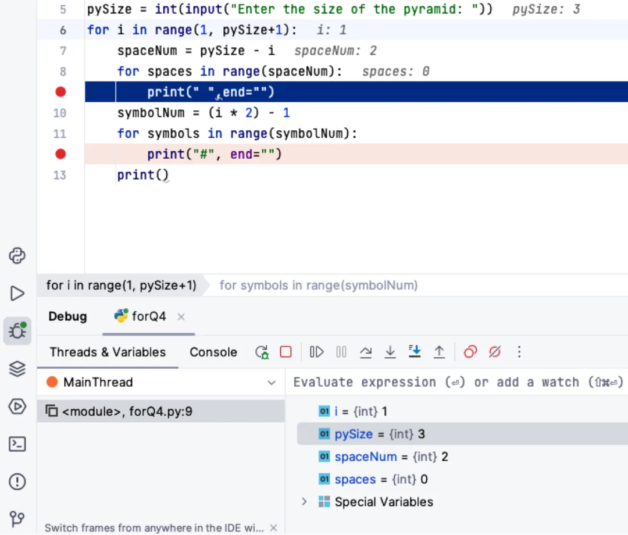Click the Debug panel title
This screenshot has height=535, width=628.
pyautogui.click(x=67, y=316)
